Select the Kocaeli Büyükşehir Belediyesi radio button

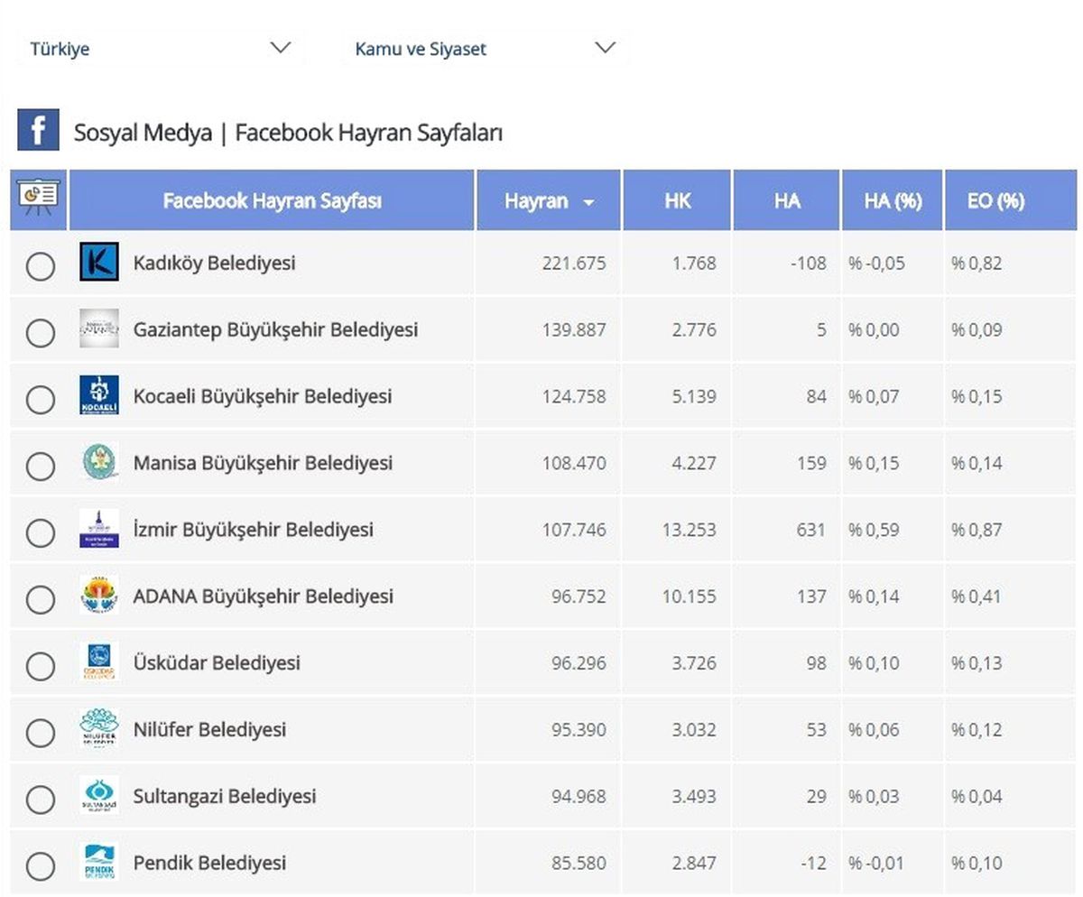tap(40, 400)
